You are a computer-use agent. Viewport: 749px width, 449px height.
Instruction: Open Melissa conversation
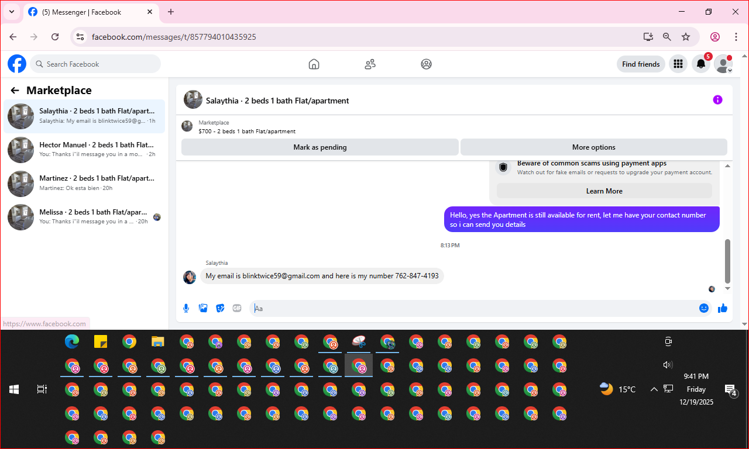click(85, 217)
